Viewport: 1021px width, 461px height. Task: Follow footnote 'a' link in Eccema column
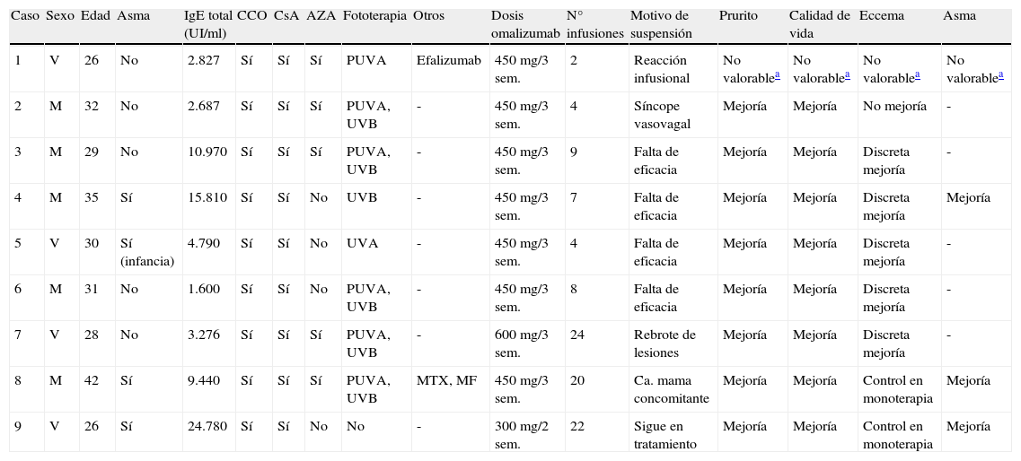[x=917, y=75]
